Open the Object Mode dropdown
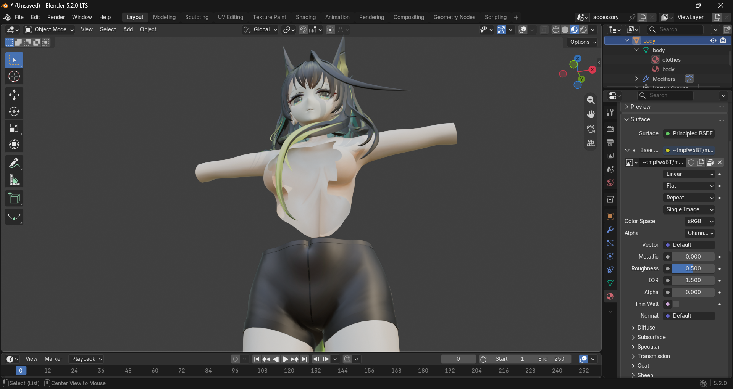This screenshot has width=733, height=389. 49,30
